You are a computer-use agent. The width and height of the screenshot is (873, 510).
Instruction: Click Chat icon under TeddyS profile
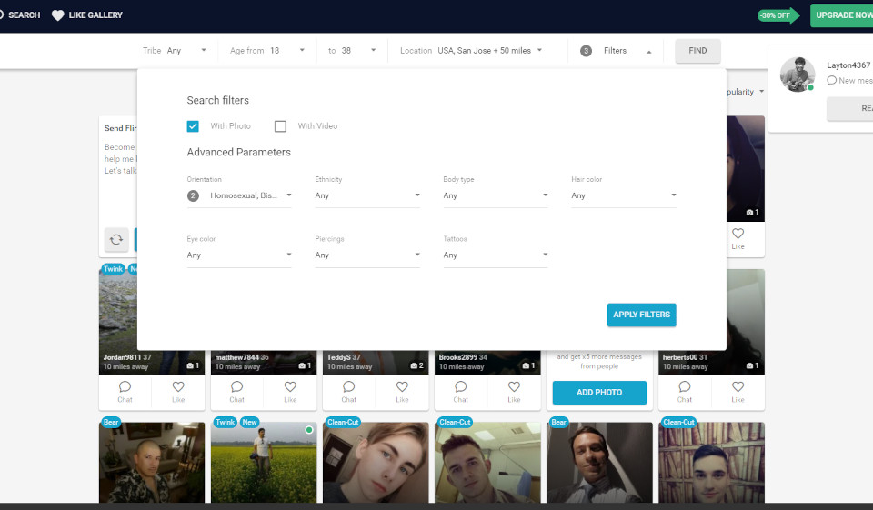point(349,391)
